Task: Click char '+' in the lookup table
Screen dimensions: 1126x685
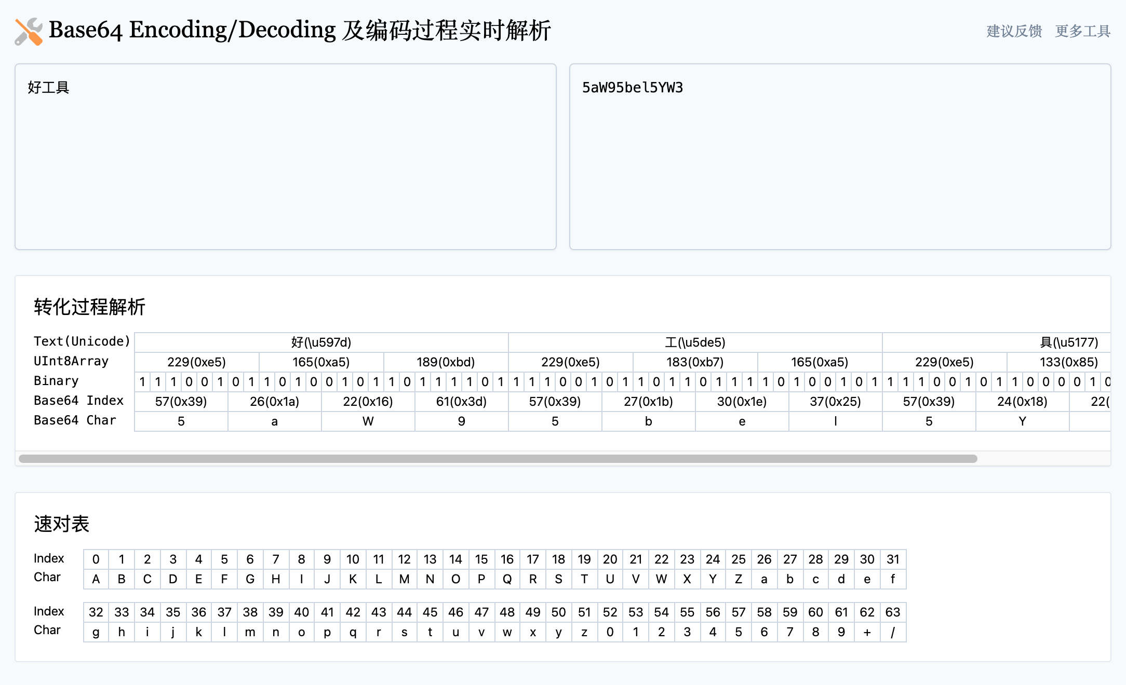Action: (x=867, y=632)
